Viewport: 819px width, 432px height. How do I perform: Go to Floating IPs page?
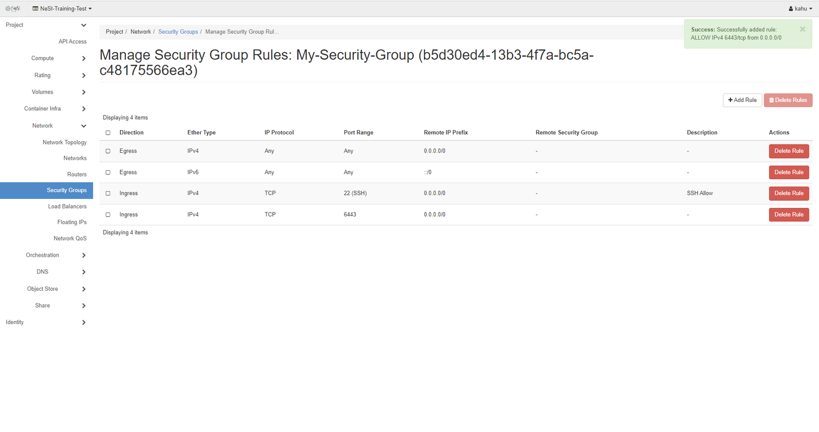72,222
